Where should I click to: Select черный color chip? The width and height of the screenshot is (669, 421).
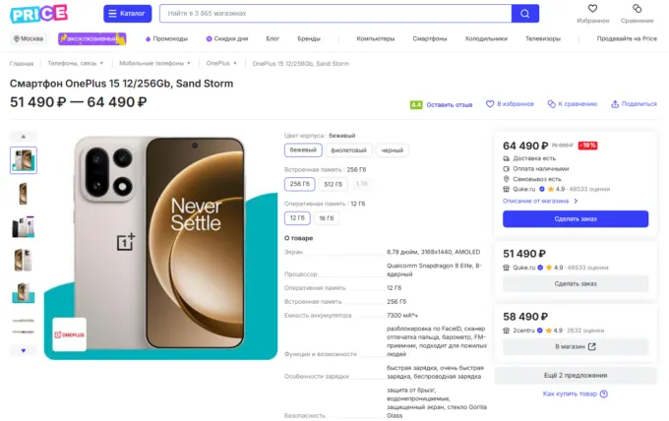392,150
